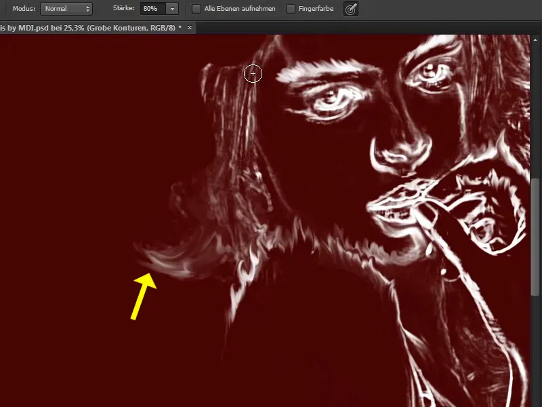The height and width of the screenshot is (407, 542).
Task: Open the Stärke slider dropdown arrow
Action: 172,9
